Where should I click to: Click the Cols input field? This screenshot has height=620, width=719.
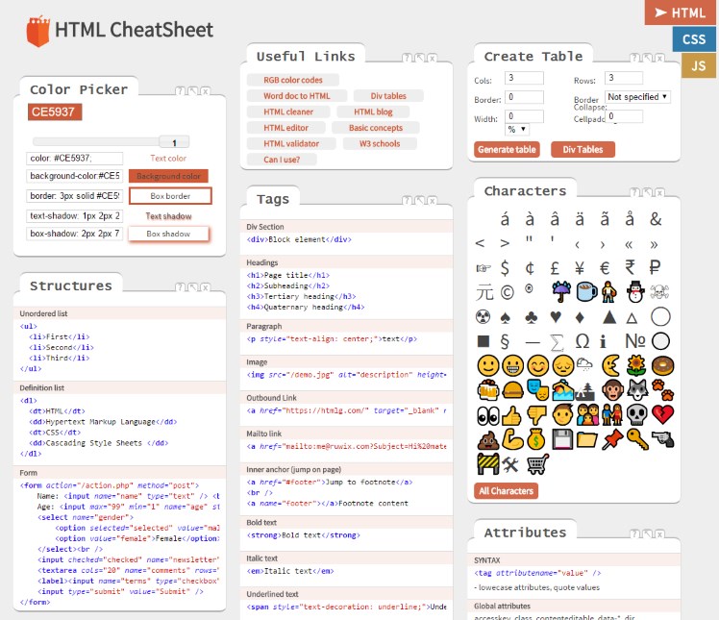pyautogui.click(x=524, y=78)
